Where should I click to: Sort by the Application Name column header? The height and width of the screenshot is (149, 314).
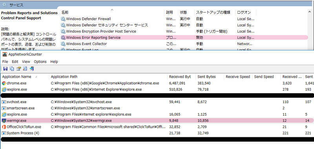pos(25,77)
